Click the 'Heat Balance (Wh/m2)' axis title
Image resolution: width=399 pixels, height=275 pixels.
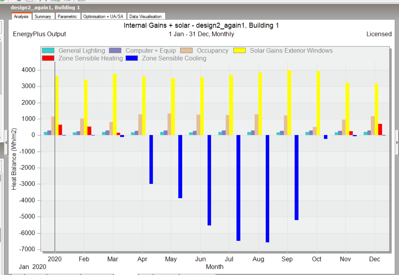pyautogui.click(x=14, y=159)
